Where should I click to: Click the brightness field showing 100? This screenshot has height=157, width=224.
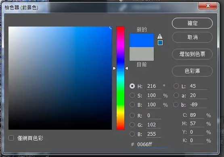point(154,105)
